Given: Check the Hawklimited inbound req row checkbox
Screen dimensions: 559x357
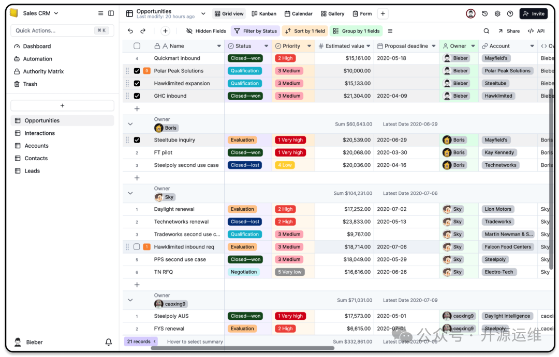Looking at the screenshot, I should pos(137,247).
